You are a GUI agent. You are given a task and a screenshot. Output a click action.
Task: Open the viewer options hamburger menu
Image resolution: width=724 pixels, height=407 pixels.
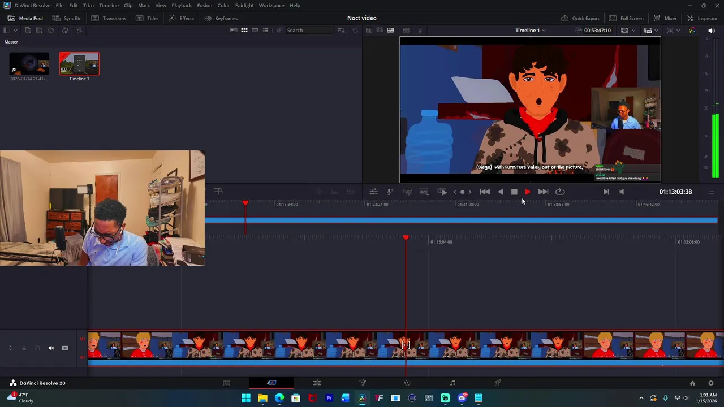[712, 192]
